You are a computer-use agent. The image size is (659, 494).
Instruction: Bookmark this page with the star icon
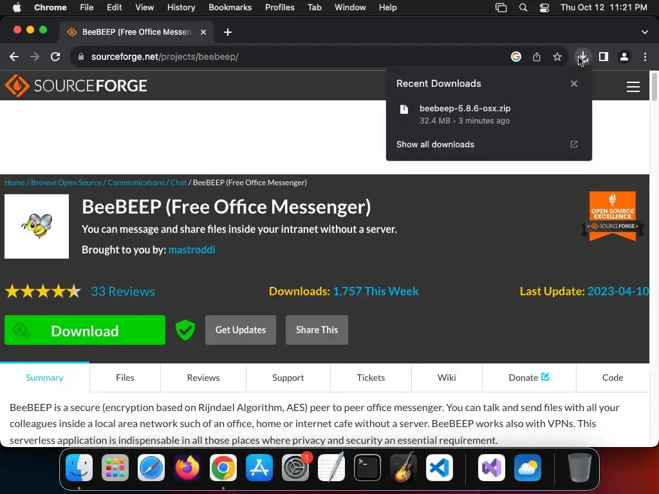pos(557,57)
